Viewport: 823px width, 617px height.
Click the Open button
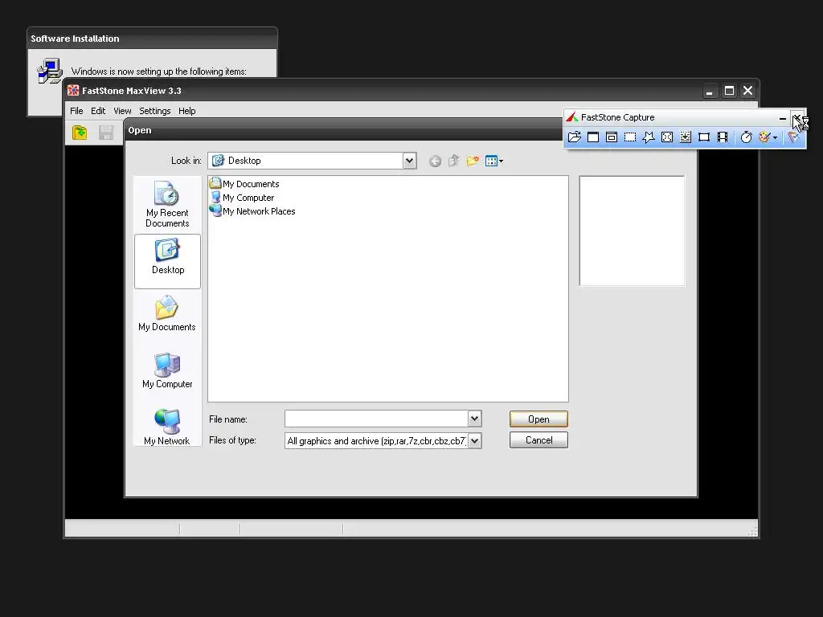[x=538, y=419]
